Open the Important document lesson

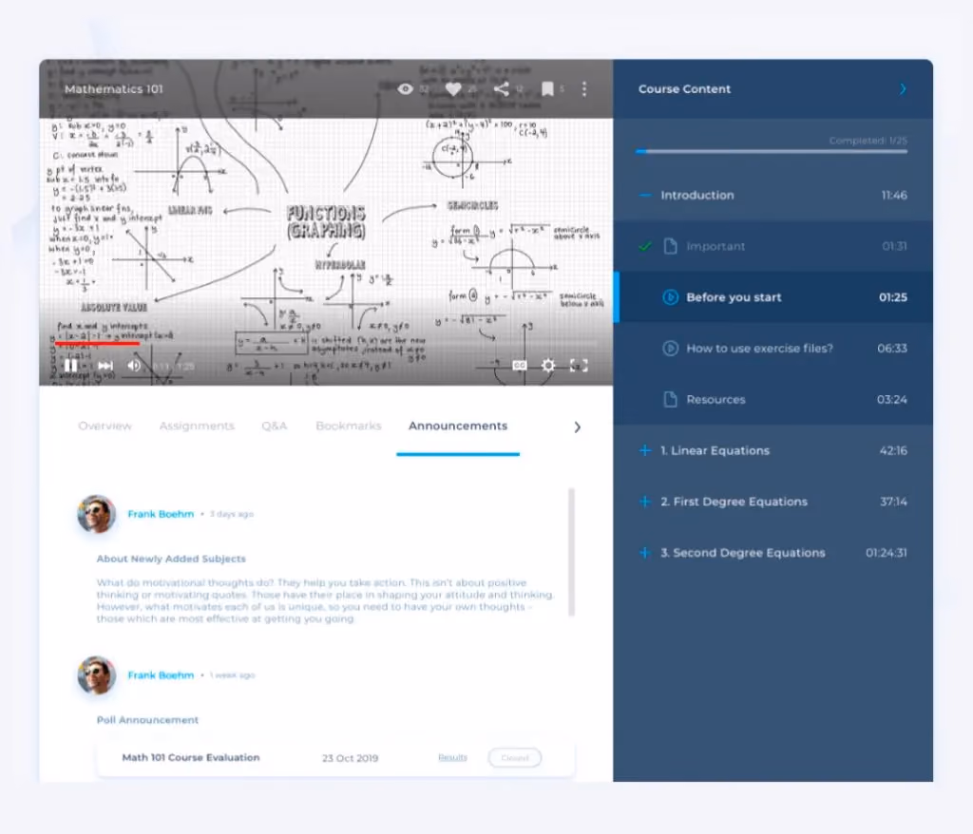773,246
